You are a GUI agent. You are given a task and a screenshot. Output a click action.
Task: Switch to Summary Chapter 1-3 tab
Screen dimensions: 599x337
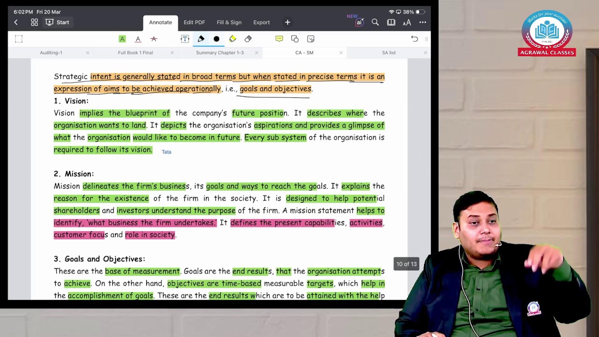[220, 53]
